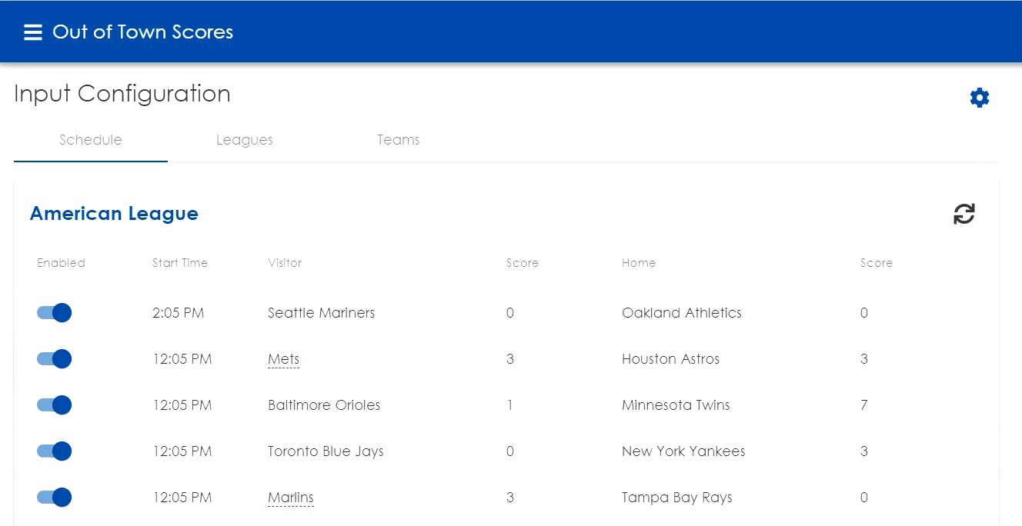Click the 2:05 PM start time
The height and width of the screenshot is (526, 1022).
(178, 313)
